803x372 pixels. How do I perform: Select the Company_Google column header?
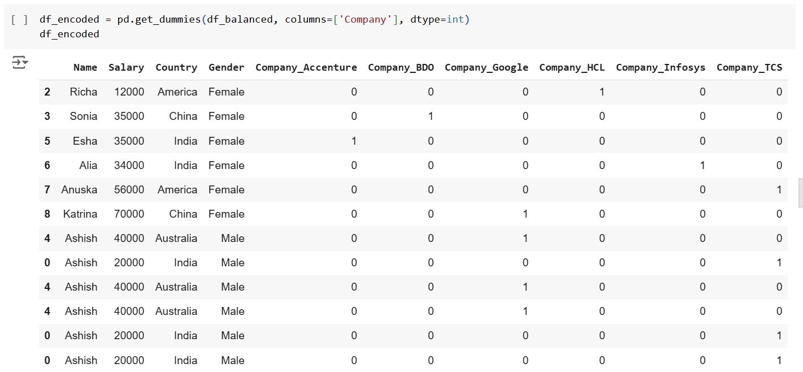[486, 67]
